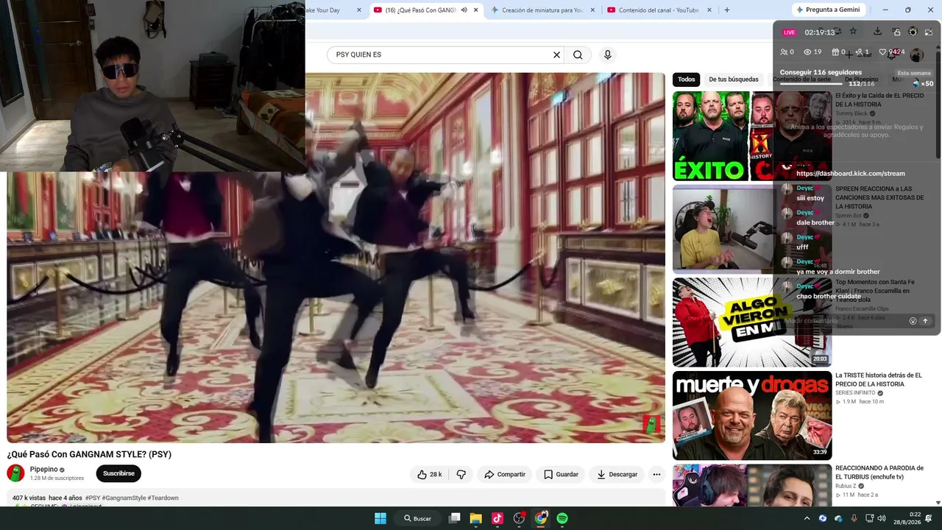Click the main Gangnam Style video player
This screenshot has height=530, width=942.
(x=336, y=258)
